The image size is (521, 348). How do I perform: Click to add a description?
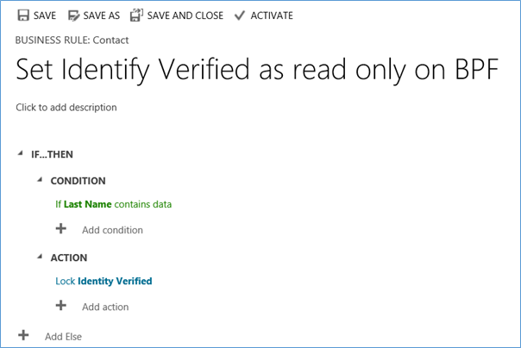(x=66, y=108)
